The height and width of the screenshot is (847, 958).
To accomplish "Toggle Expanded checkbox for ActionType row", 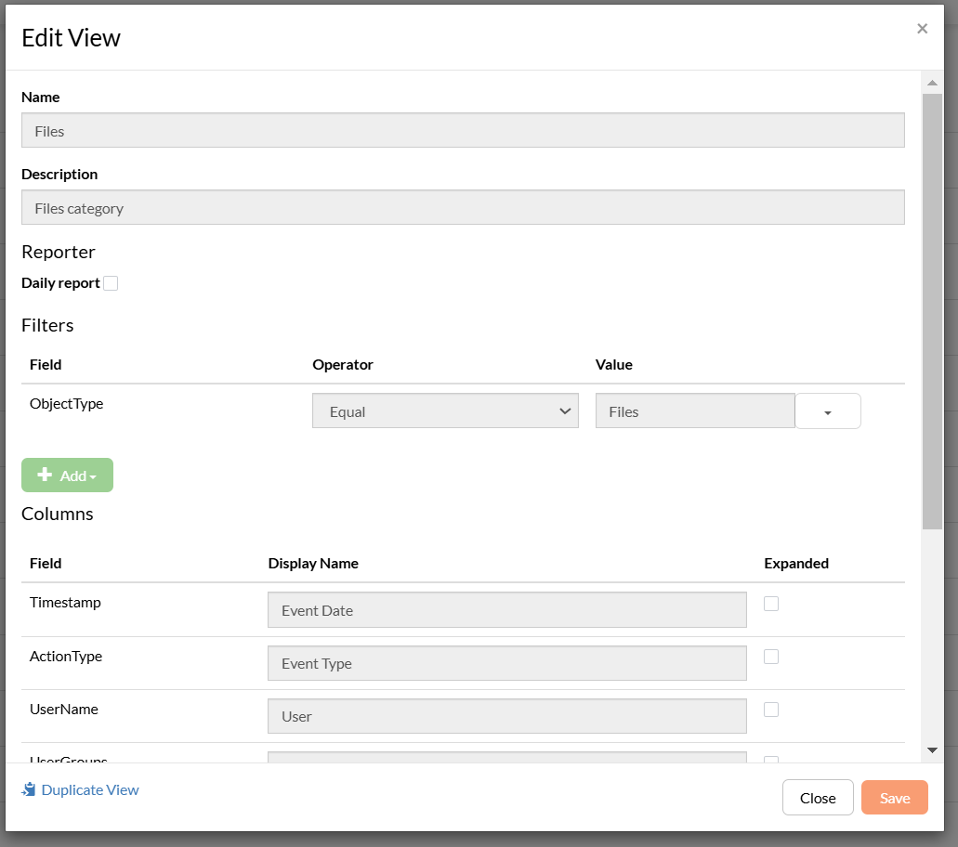I will 771,657.
